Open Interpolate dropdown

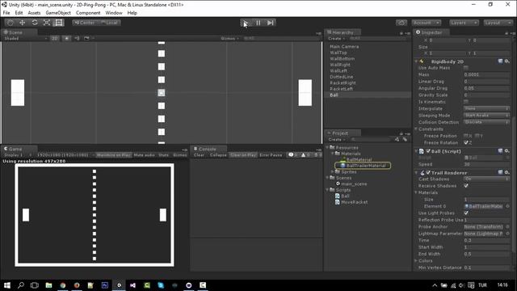click(x=486, y=108)
